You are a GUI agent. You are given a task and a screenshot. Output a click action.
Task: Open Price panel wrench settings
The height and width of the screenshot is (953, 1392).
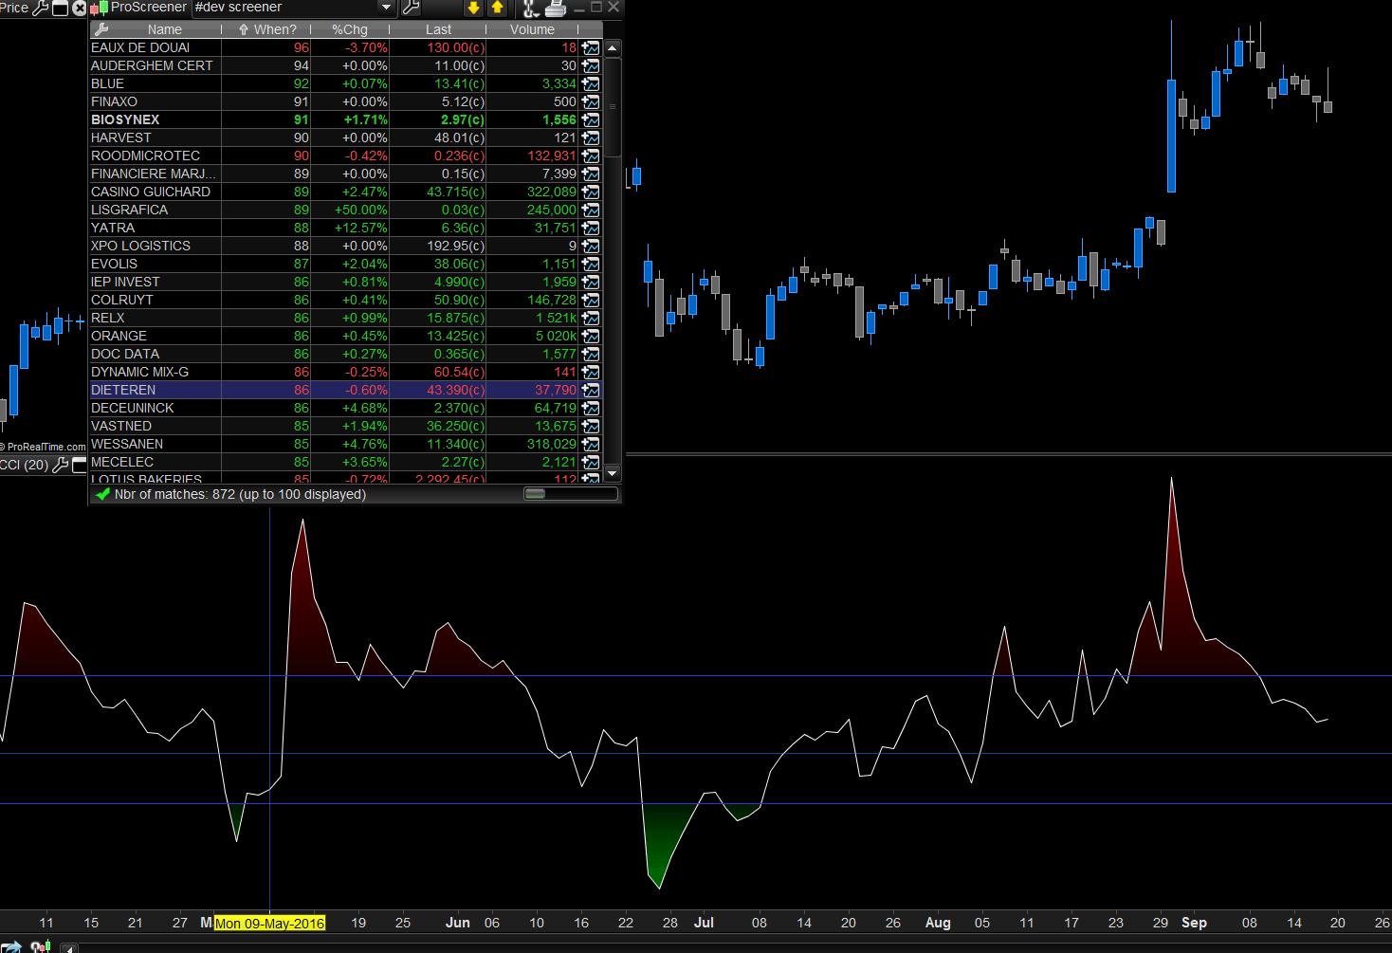[41, 8]
